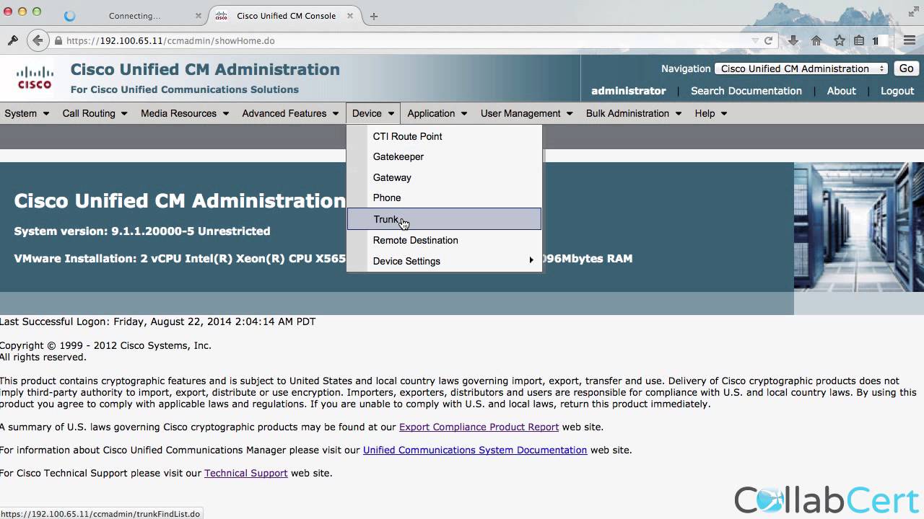Click the macOS green zoom window button
Image resolution: width=924 pixels, height=519 pixels.
(x=37, y=12)
